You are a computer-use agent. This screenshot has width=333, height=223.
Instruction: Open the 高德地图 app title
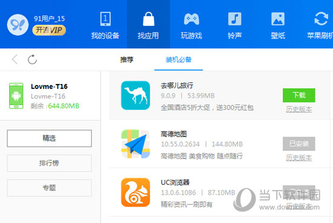click(174, 134)
